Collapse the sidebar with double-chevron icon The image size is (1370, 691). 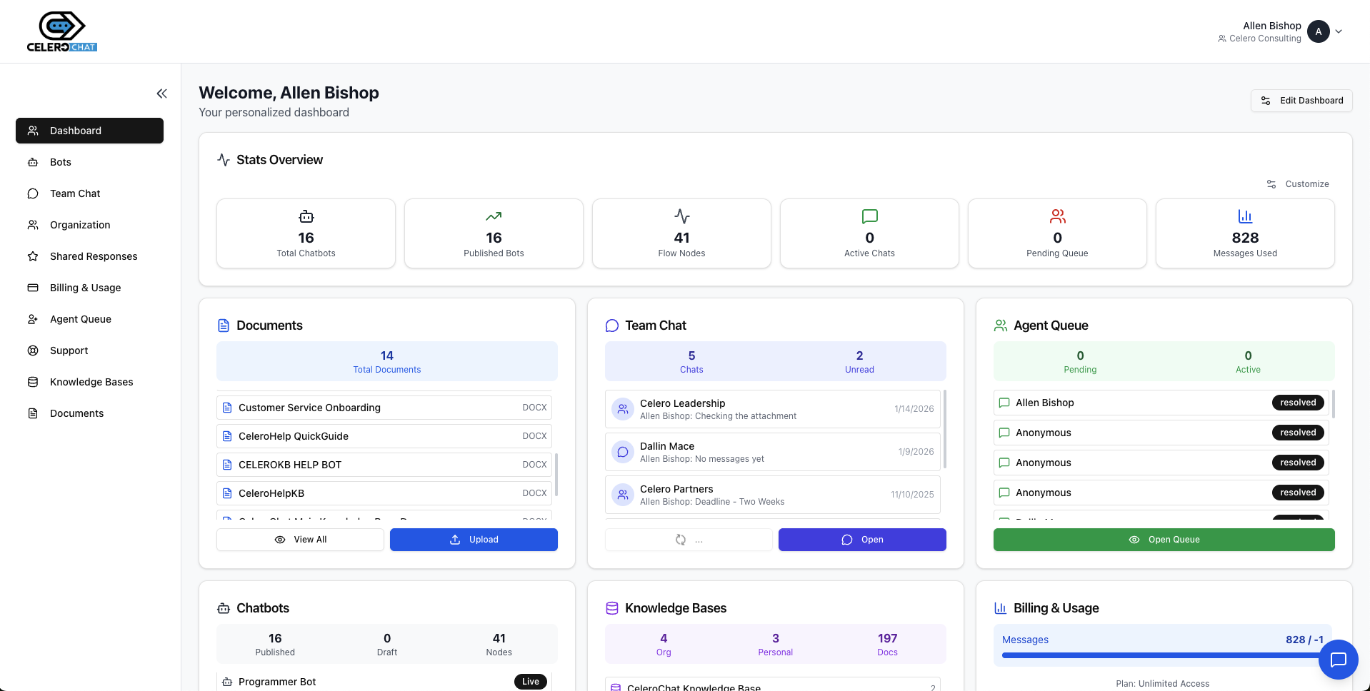(162, 94)
